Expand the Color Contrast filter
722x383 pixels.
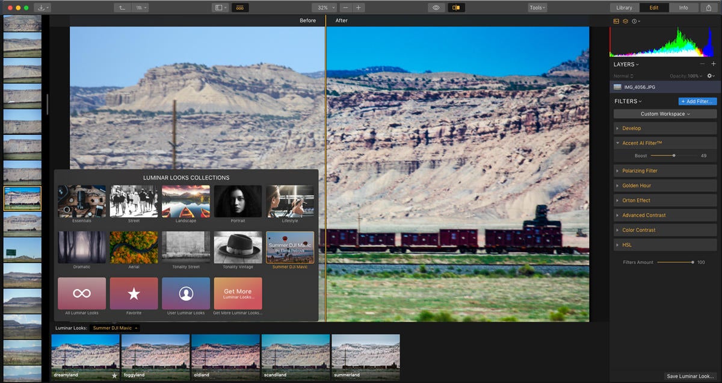tap(665, 230)
